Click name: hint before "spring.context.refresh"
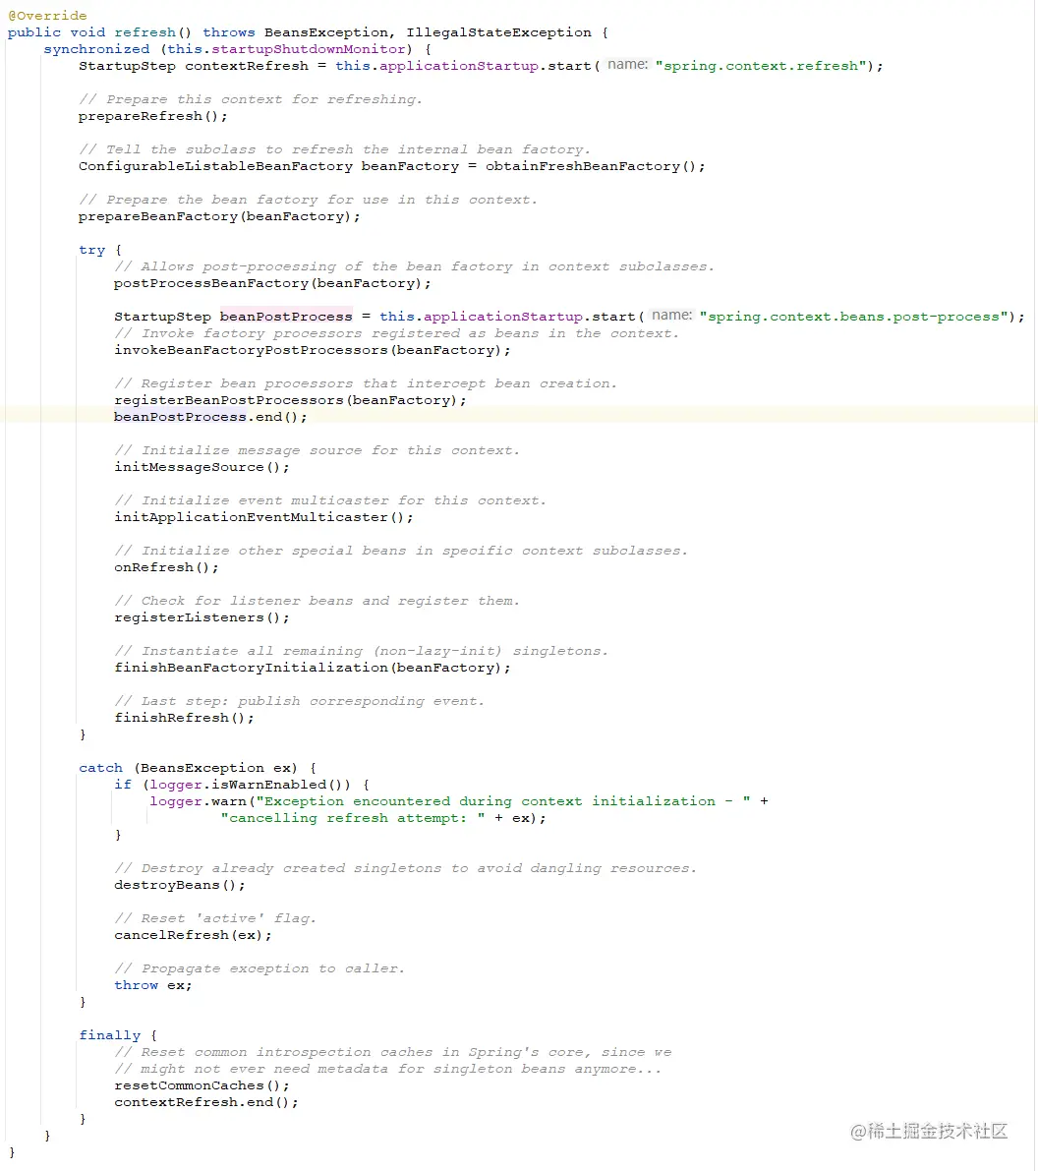The height and width of the screenshot is (1171, 1038). coord(627,65)
